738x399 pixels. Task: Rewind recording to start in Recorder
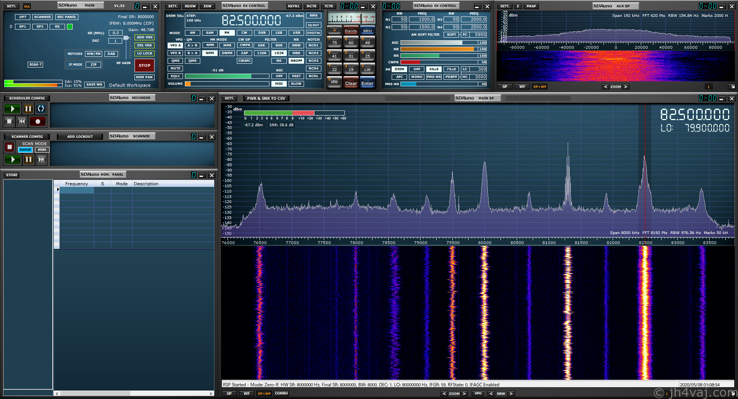pyautogui.click(x=22, y=122)
